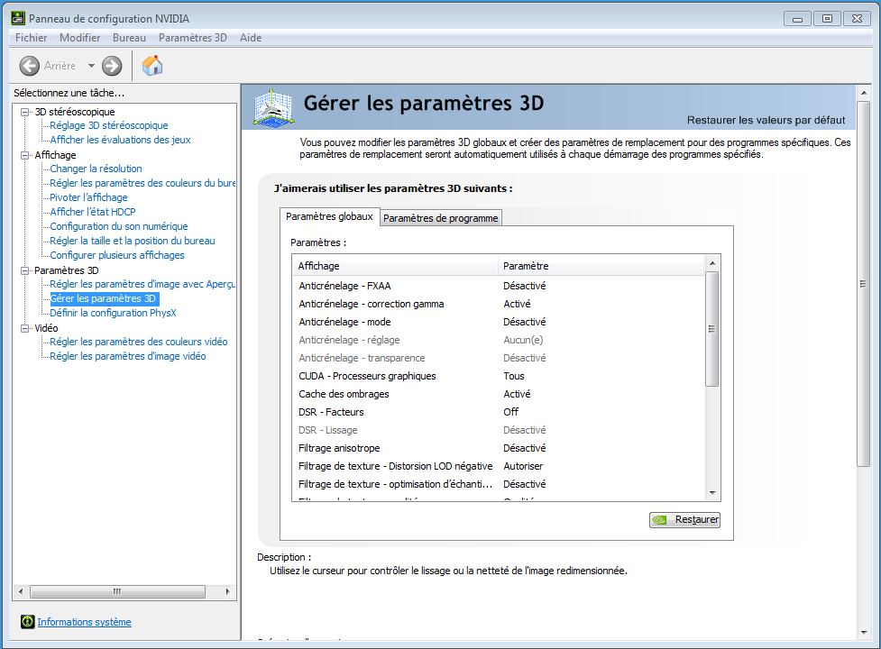Open the Informations système link
This screenshot has width=881, height=649.
84,622
